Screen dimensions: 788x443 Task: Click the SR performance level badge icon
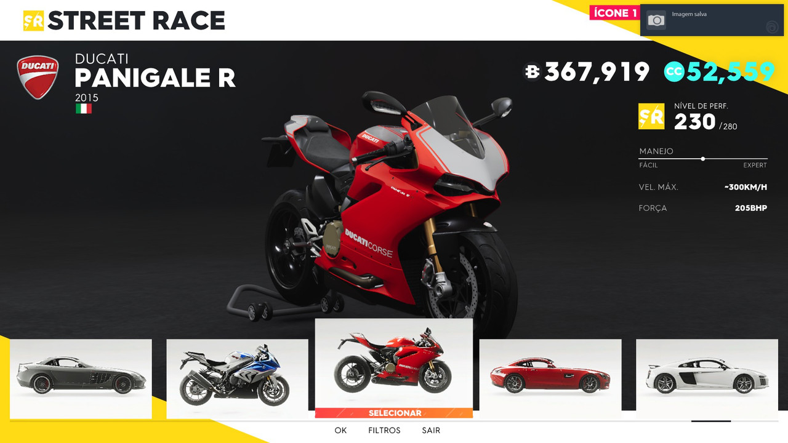click(x=651, y=116)
